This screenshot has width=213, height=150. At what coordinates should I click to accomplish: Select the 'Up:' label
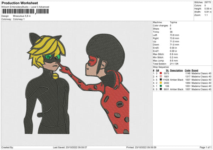[155, 41]
